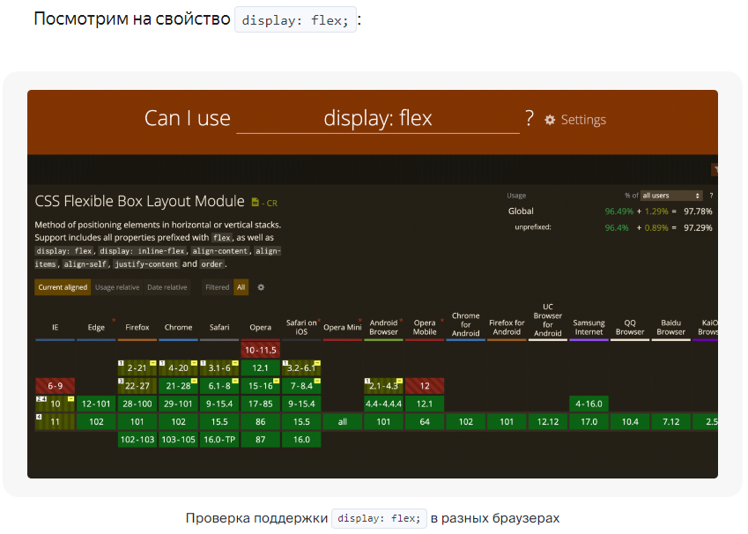The image size is (748, 534).
Task: Select Baidu Browser 7.12 cell
Action: 670,422
